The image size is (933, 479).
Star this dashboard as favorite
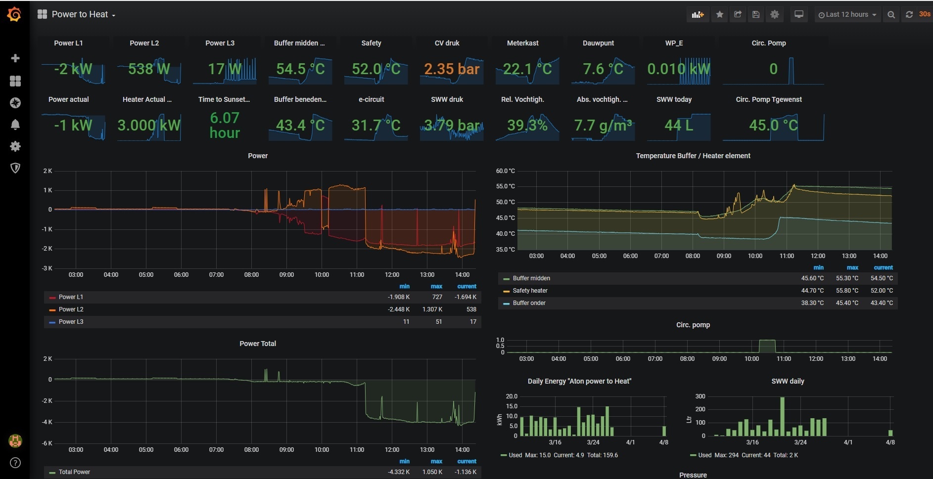point(720,15)
